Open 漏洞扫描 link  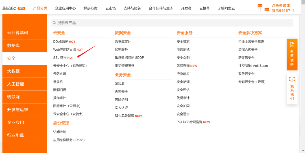(x=60, y=90)
